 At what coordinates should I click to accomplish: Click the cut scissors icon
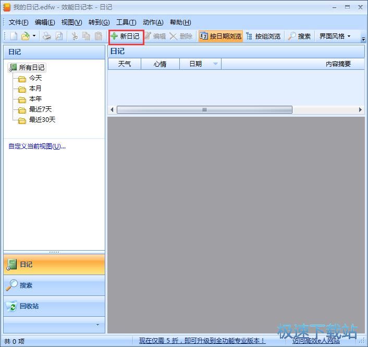(x=75, y=36)
